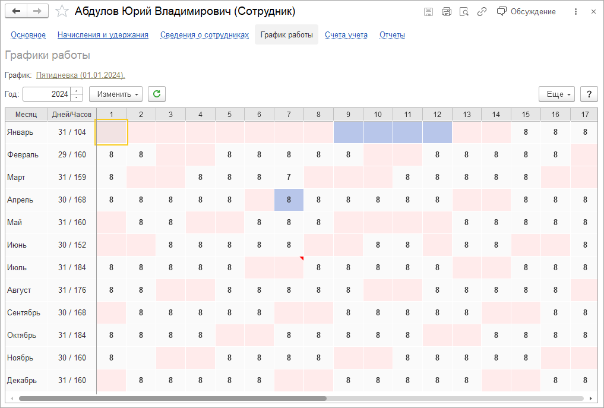Expand the Изменить dropdown
Image resolution: width=604 pixels, height=408 pixels.
(116, 94)
